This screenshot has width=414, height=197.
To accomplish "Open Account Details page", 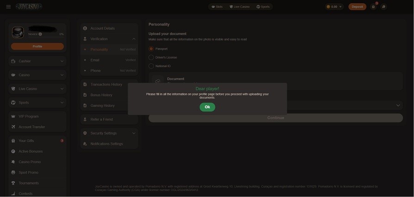I will coord(109,28).
